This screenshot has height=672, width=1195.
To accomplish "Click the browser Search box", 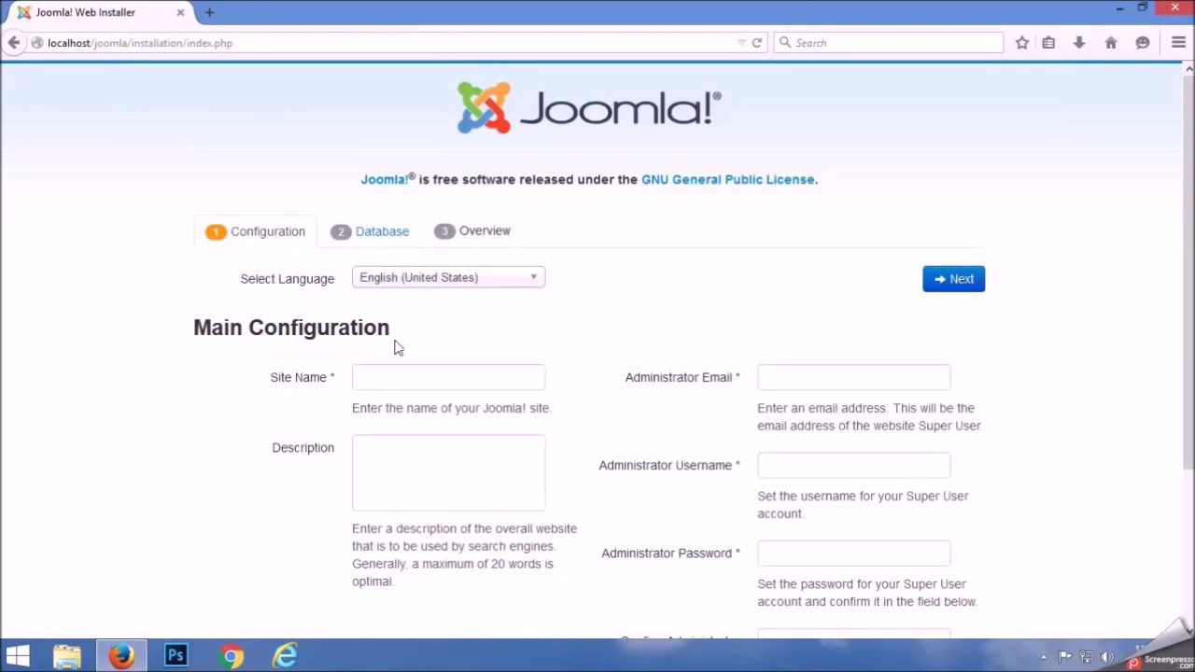I will click(x=888, y=42).
